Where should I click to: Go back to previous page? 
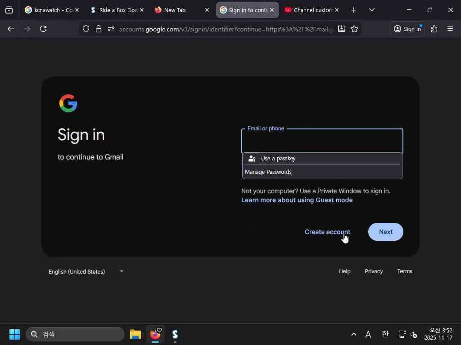point(11,29)
